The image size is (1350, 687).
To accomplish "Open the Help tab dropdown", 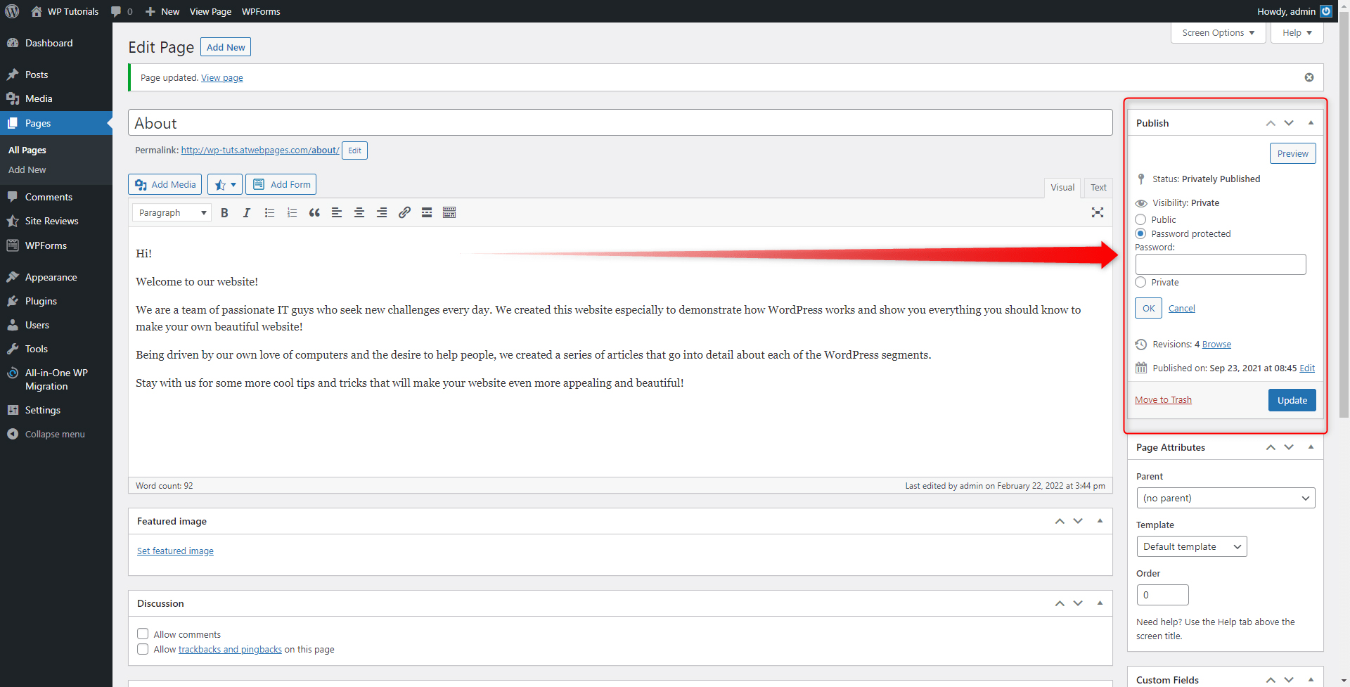I will [1297, 33].
